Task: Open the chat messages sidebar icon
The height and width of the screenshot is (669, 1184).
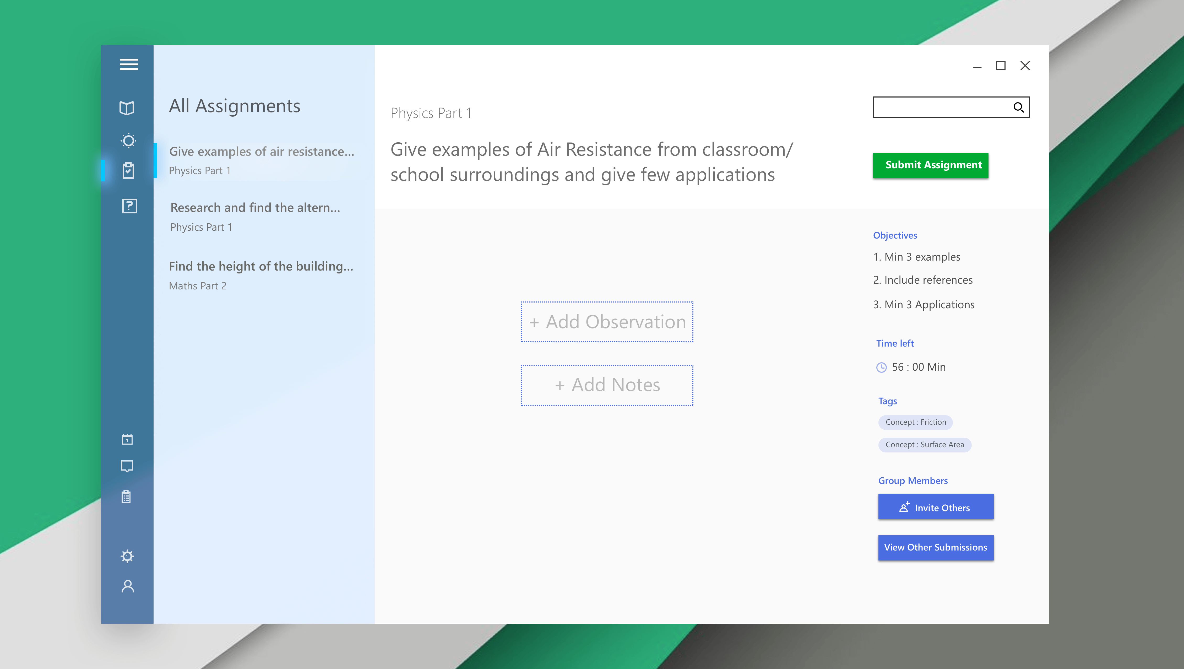Action: point(127,466)
